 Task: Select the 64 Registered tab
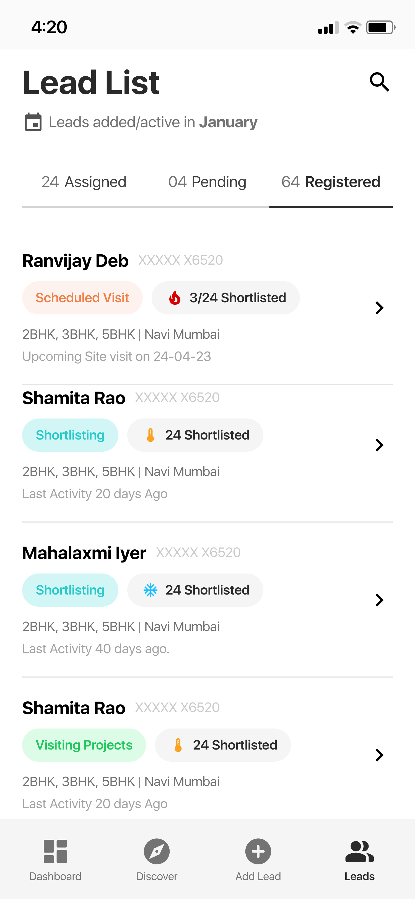331,182
